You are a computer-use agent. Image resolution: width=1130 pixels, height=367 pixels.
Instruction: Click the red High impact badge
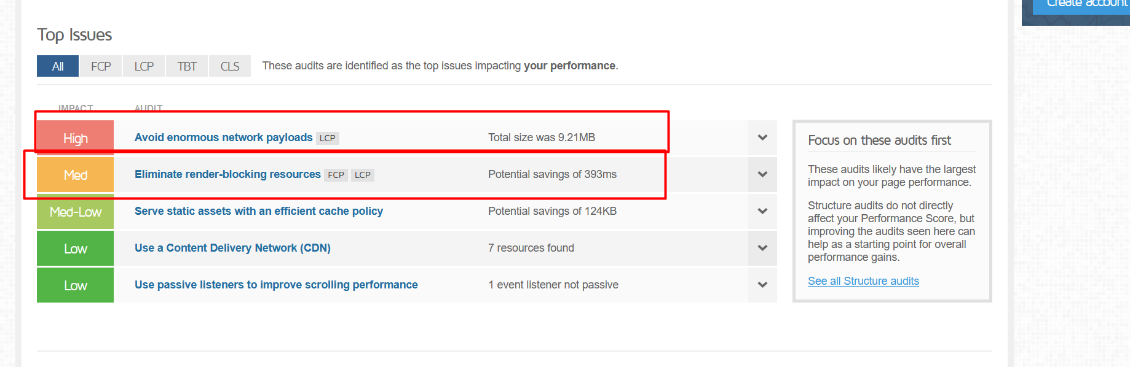[76, 138]
